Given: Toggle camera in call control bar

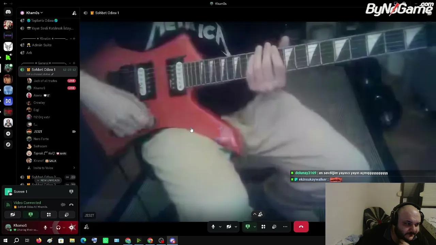Looking at the screenshot, I should click(229, 227).
